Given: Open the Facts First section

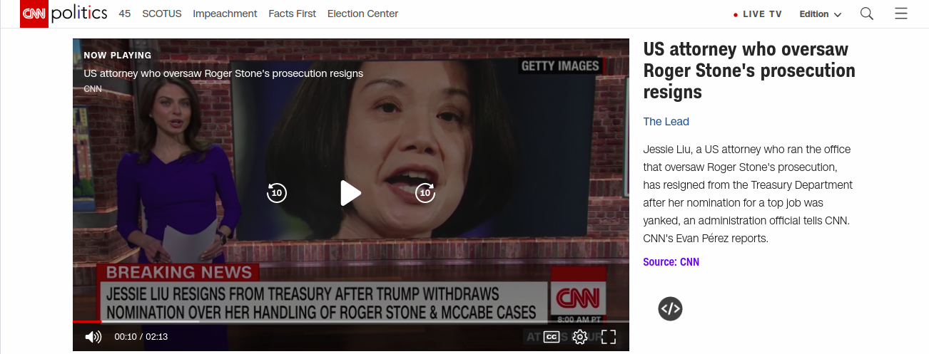Looking at the screenshot, I should (292, 14).
